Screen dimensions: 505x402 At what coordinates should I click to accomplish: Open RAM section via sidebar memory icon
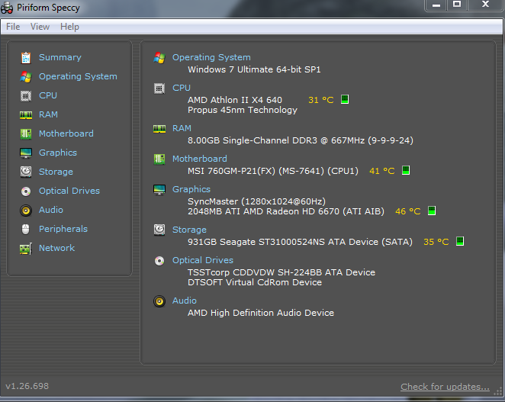(26, 115)
